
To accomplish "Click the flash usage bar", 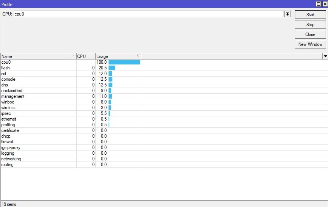I will pyautogui.click(x=112, y=68).
